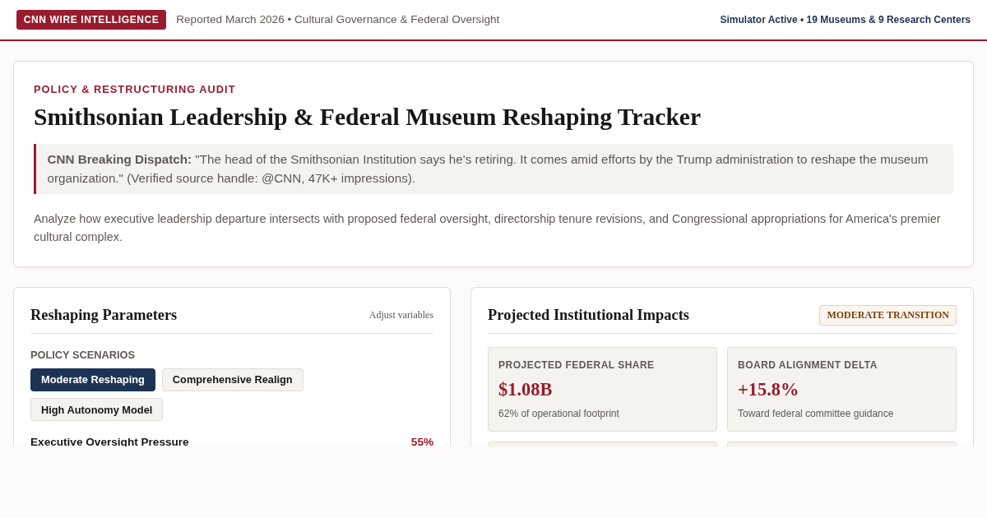Click the Moderate Transition status badge

887,315
